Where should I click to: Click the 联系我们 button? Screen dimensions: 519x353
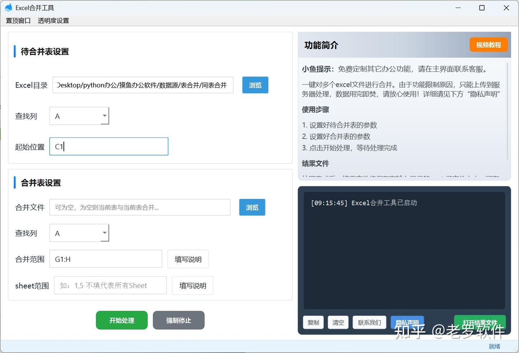click(x=369, y=322)
